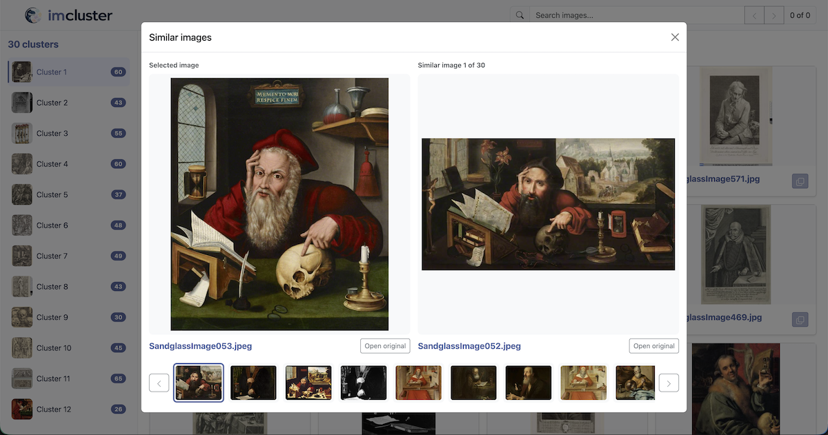Screen dimensions: 828x435
Task: Click the 'Similar image 1 of 30' label
Action: [451, 65]
